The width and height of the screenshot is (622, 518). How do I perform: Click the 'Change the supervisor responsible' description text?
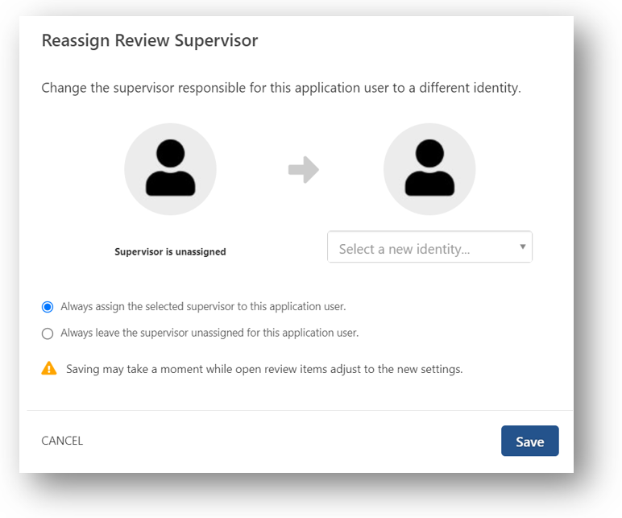(281, 87)
